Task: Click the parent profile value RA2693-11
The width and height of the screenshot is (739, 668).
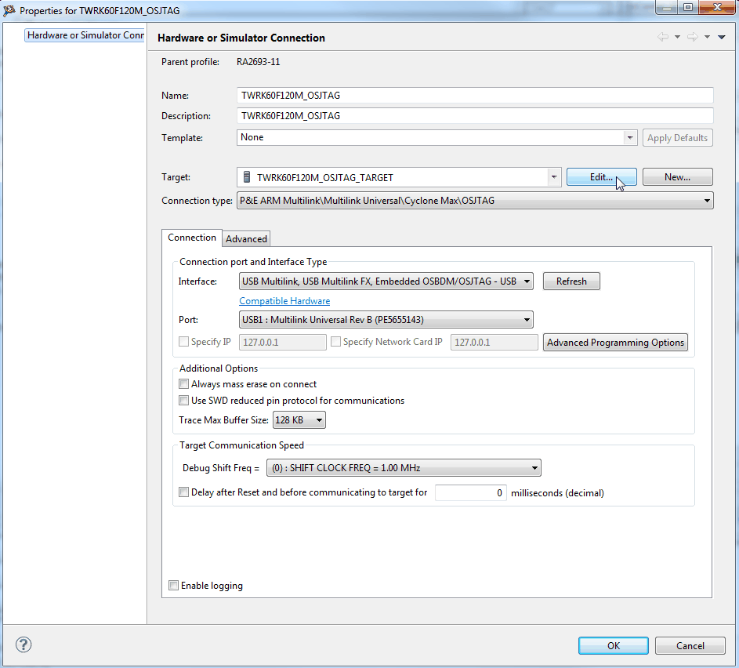Action: 259,62
